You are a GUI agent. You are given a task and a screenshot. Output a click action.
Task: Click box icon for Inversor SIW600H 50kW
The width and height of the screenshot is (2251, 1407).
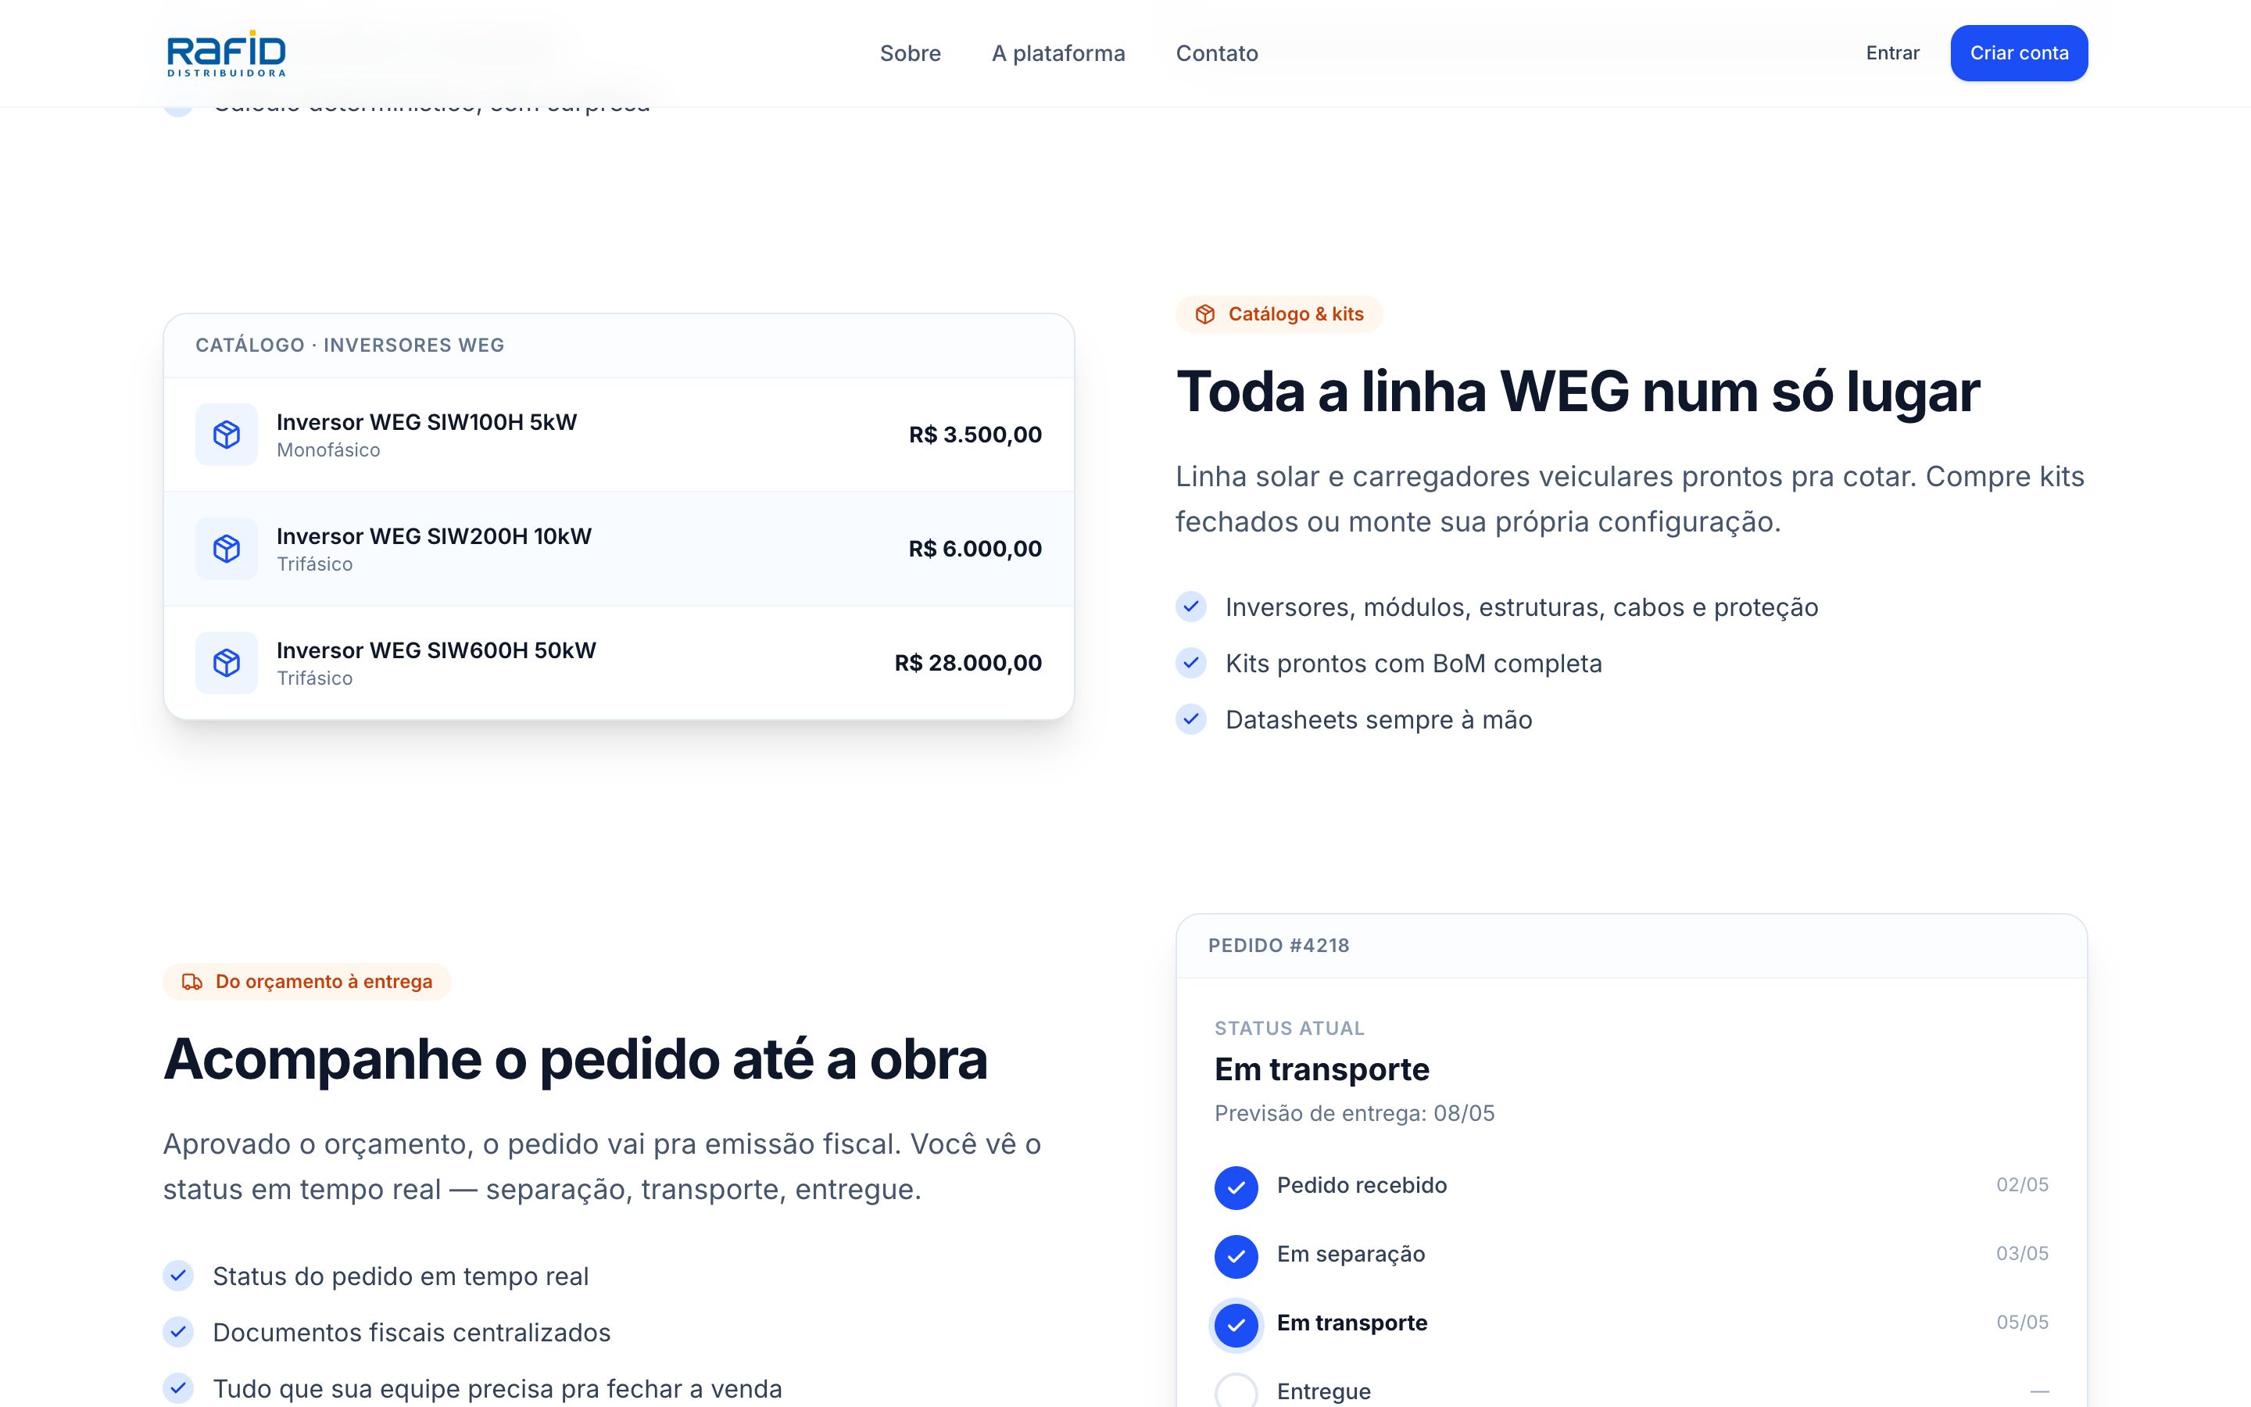tap(226, 663)
